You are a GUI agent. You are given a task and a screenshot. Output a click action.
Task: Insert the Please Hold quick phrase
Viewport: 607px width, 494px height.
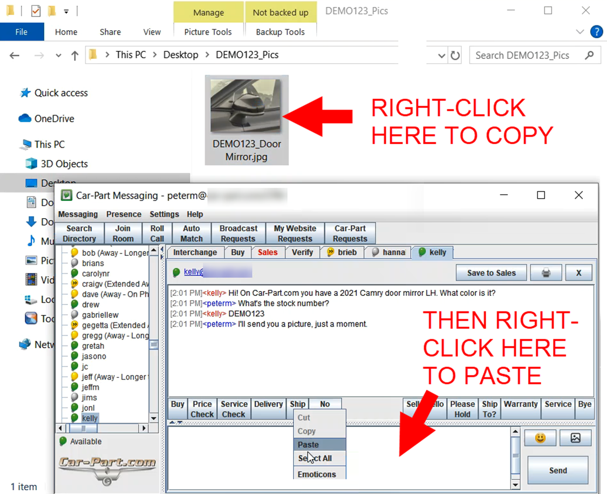(462, 409)
